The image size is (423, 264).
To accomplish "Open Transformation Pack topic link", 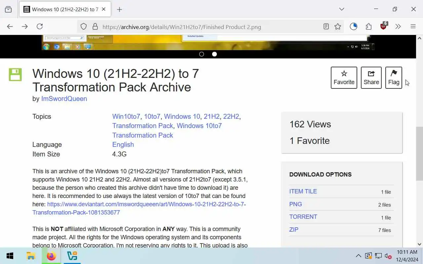I will click(x=142, y=126).
